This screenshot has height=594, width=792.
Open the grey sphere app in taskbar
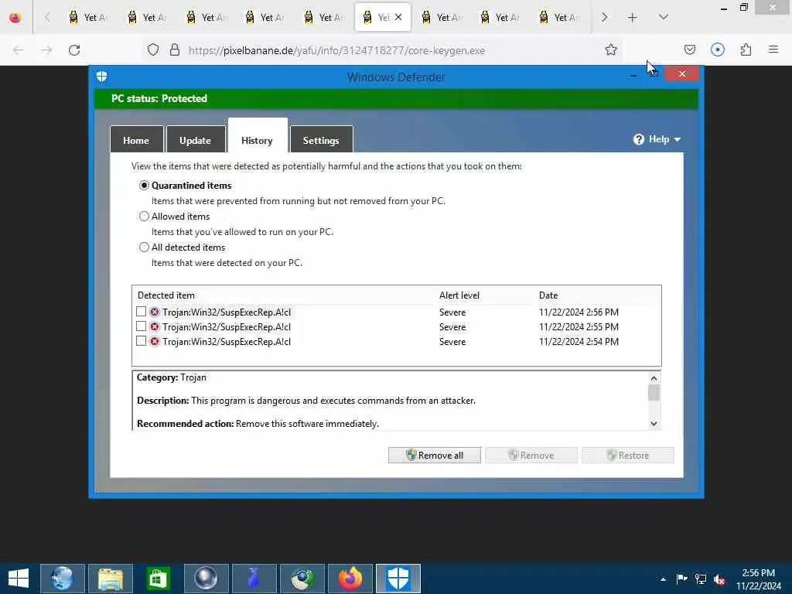click(206, 579)
